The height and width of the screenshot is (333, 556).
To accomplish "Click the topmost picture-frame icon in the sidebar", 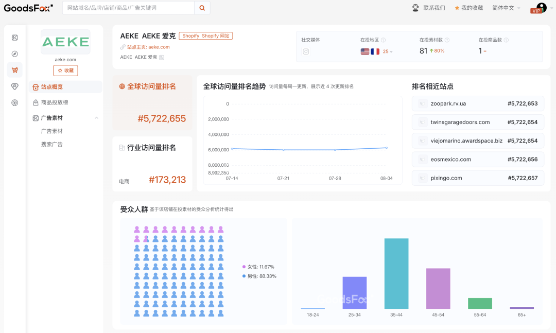I will (14, 38).
